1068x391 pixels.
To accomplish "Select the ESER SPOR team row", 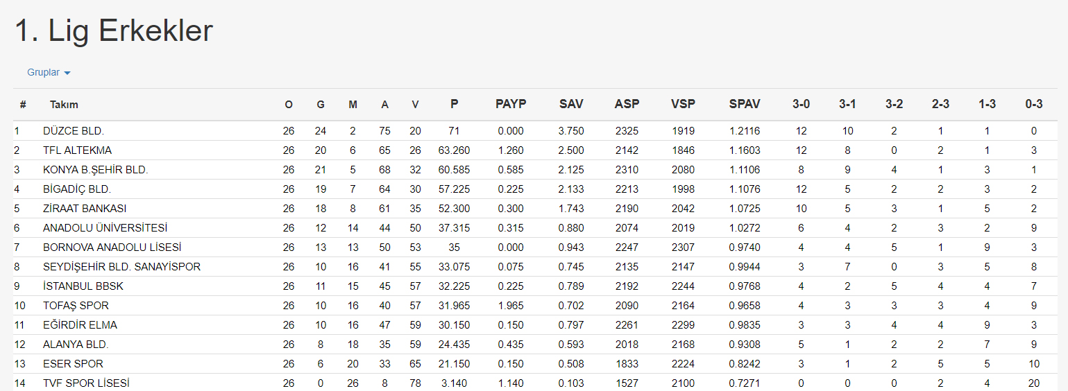I will pyautogui.click(x=74, y=364).
